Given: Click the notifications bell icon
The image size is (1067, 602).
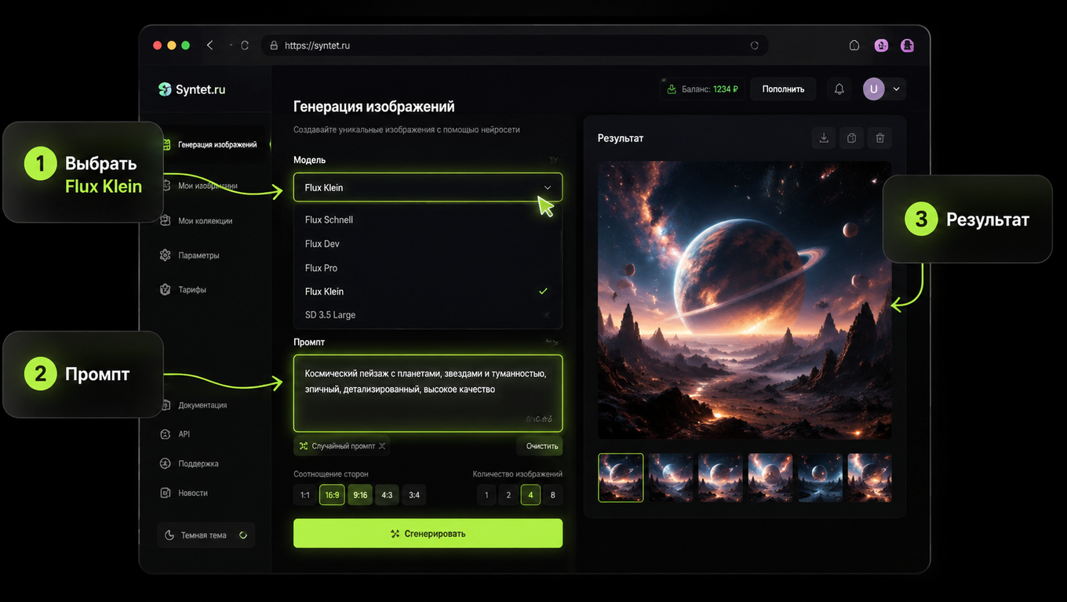Looking at the screenshot, I should coord(839,89).
